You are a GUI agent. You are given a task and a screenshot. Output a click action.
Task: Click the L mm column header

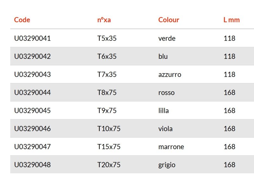[x=231, y=20]
